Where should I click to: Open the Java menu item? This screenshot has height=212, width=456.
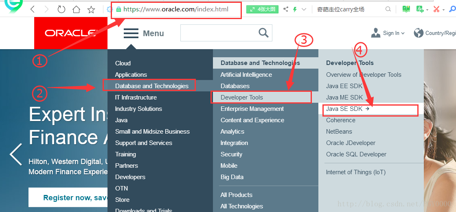121,120
